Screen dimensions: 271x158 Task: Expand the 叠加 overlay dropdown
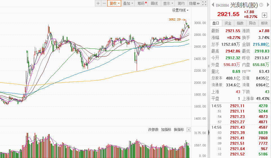[x=128, y=3]
